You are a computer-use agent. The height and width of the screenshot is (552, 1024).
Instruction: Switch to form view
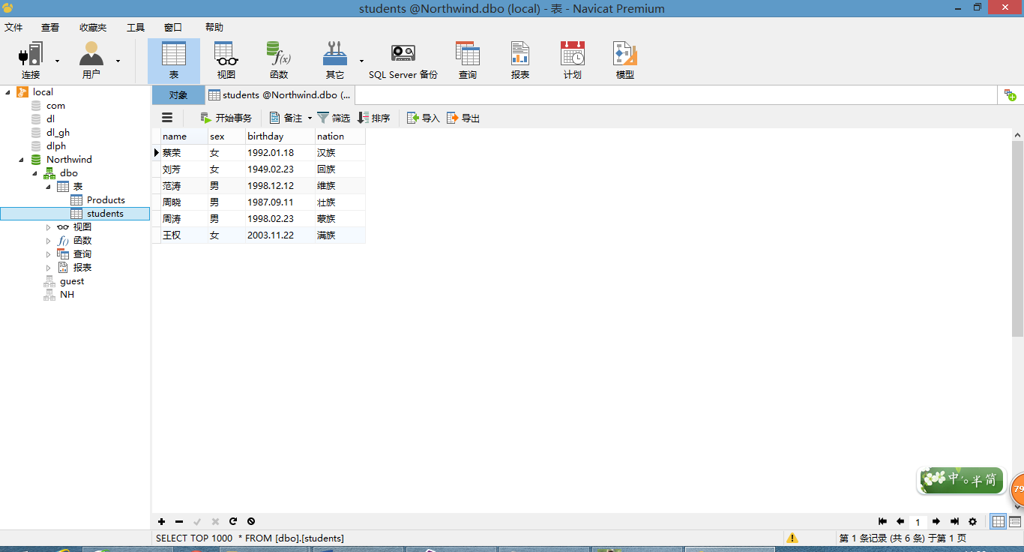tap(1015, 521)
